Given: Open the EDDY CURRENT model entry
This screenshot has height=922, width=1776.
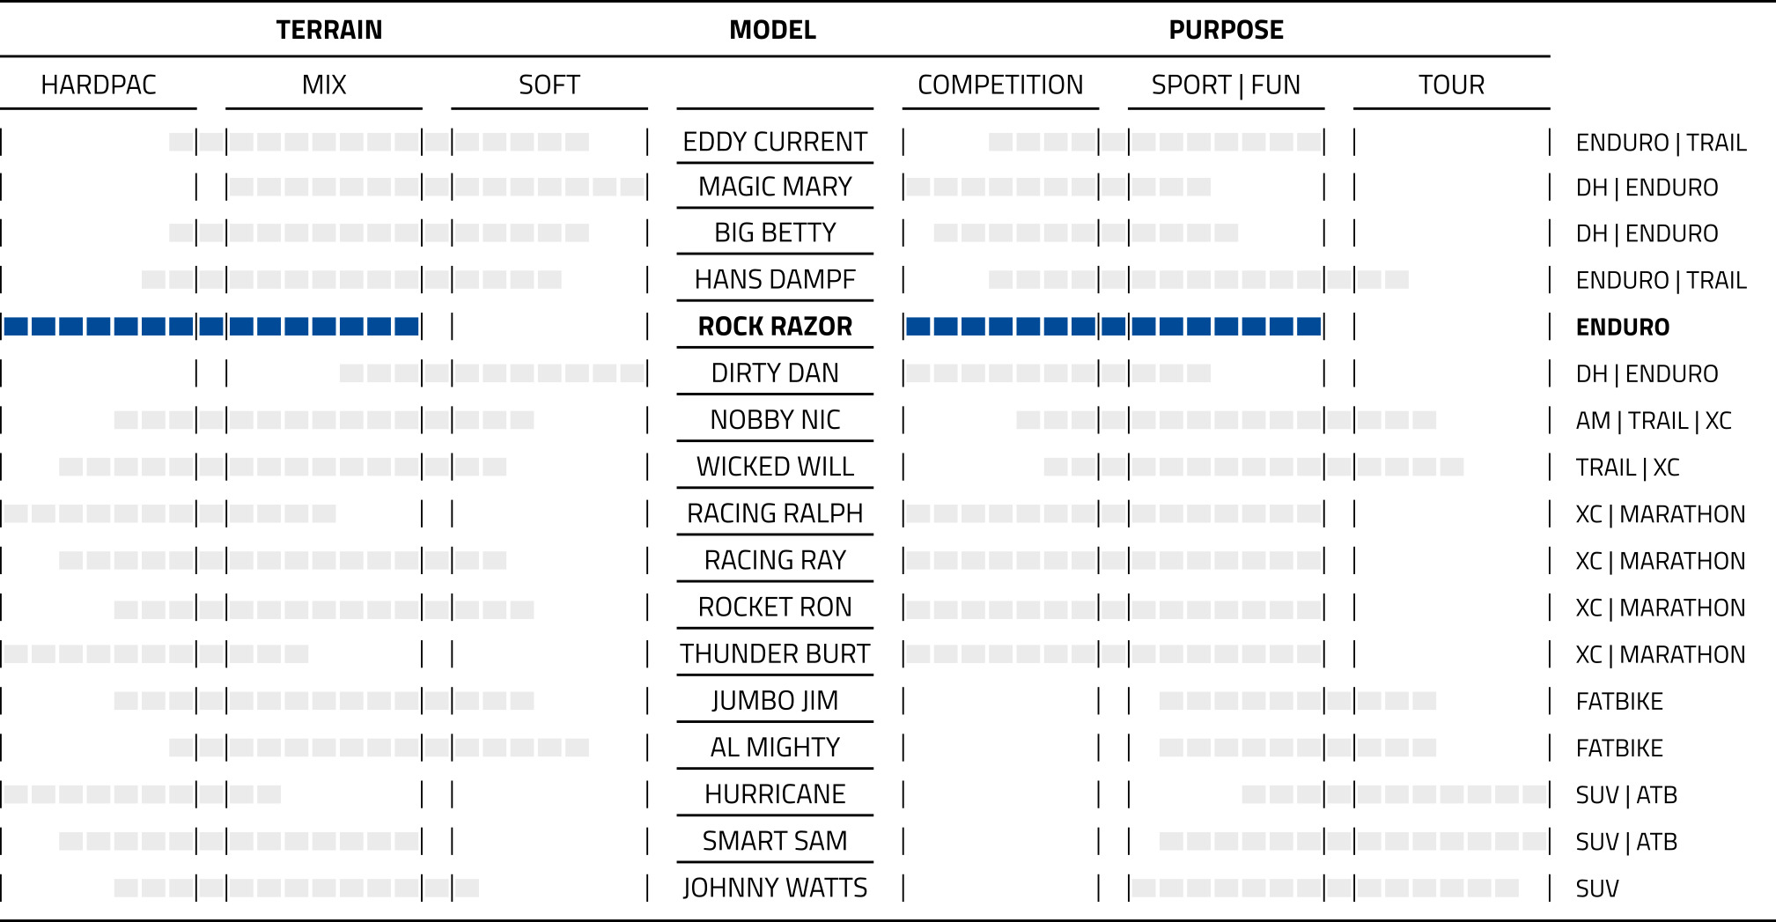Looking at the screenshot, I should click(x=775, y=142).
